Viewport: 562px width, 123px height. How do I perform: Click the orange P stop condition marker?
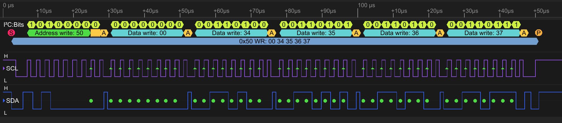click(538, 33)
